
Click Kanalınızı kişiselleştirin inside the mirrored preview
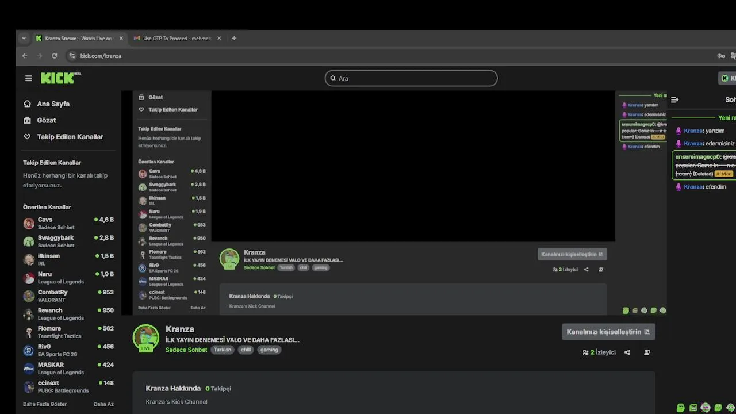(572, 254)
